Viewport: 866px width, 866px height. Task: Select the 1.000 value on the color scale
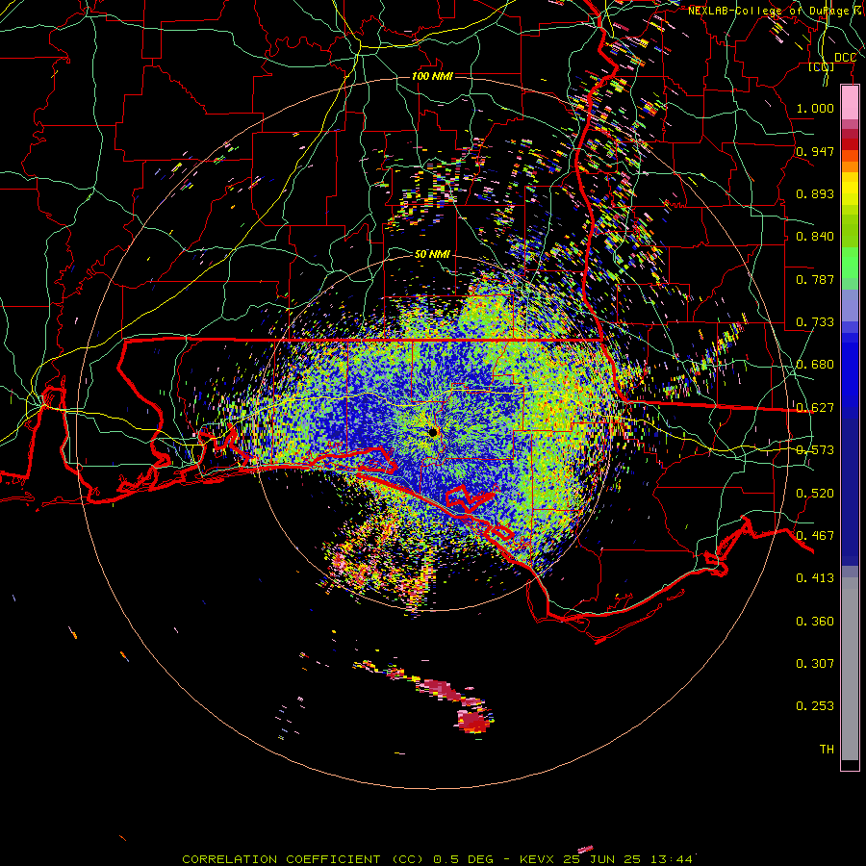coord(815,108)
